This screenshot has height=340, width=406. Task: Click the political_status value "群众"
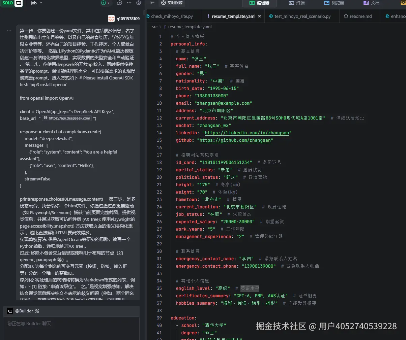(231, 177)
